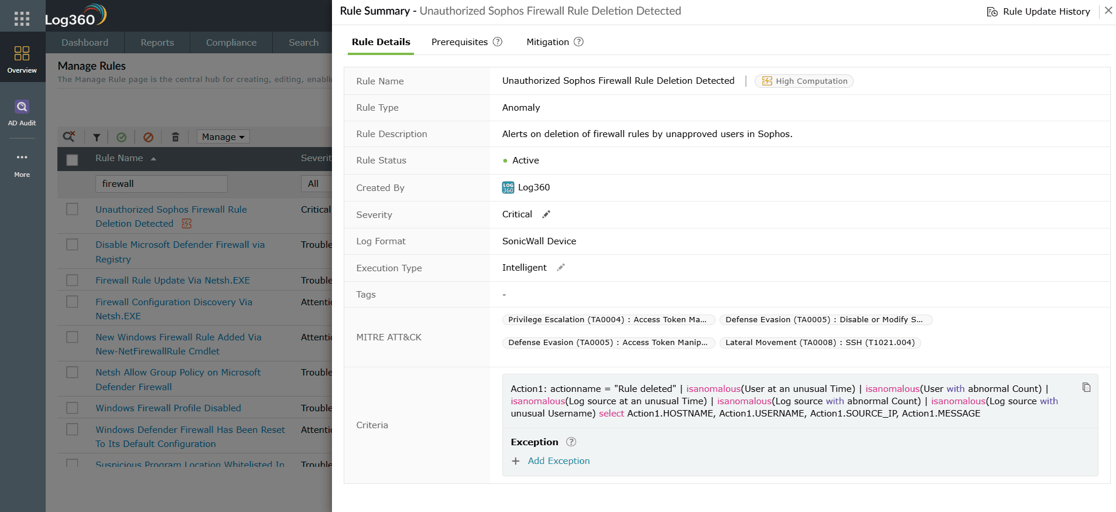Check the Firewall Configuration Discovery row

[x=72, y=302]
